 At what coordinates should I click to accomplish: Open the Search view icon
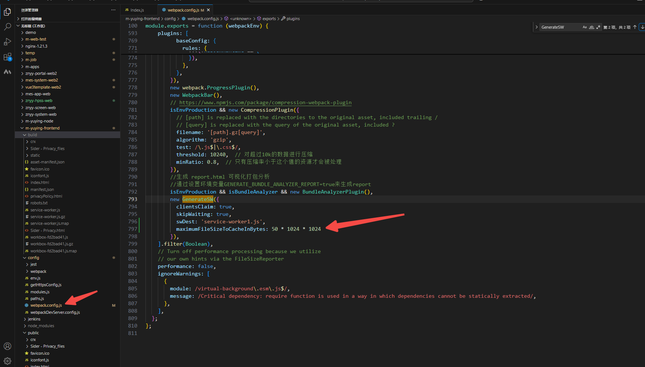tap(7, 26)
